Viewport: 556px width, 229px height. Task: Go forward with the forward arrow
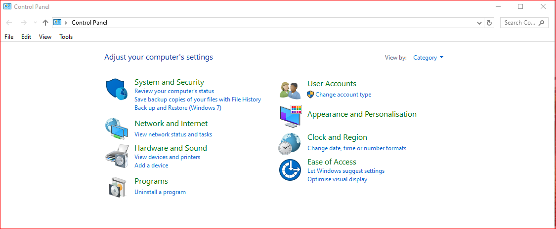pos(23,23)
